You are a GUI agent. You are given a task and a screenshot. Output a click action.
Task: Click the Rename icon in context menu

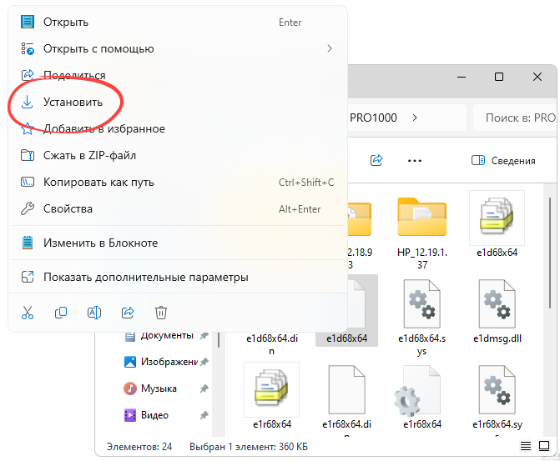(94, 313)
